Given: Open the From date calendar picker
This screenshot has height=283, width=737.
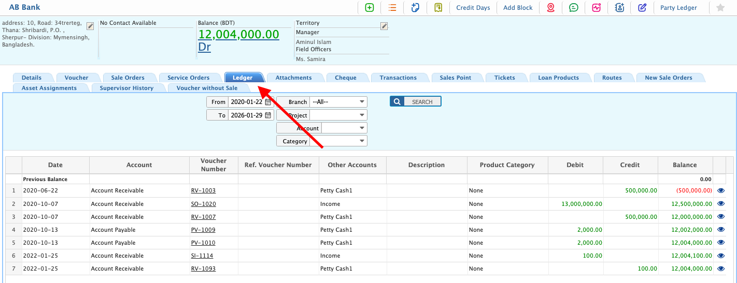Looking at the screenshot, I should pos(268,102).
